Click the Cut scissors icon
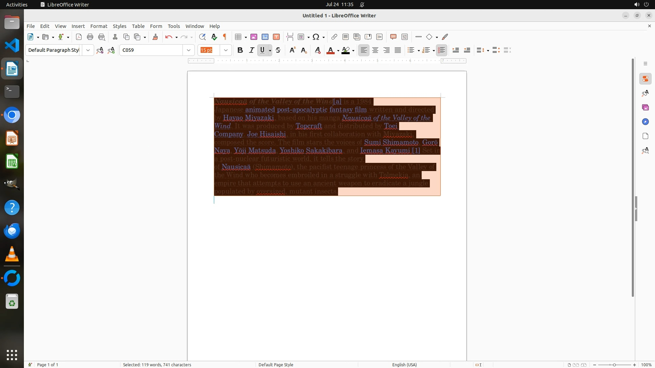Viewport: 655px width, 368px height. (x=115, y=37)
